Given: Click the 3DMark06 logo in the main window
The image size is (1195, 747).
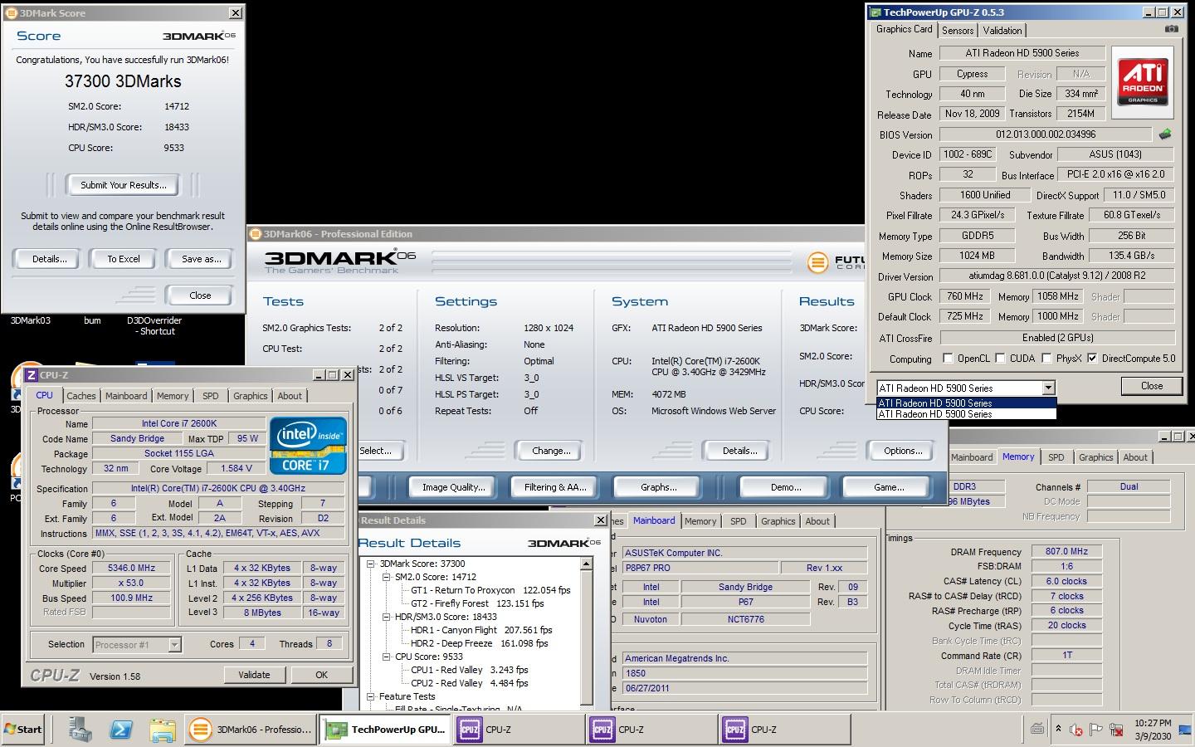Looking at the screenshot, I should click(339, 261).
